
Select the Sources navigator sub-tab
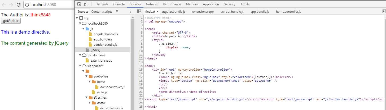83,11
